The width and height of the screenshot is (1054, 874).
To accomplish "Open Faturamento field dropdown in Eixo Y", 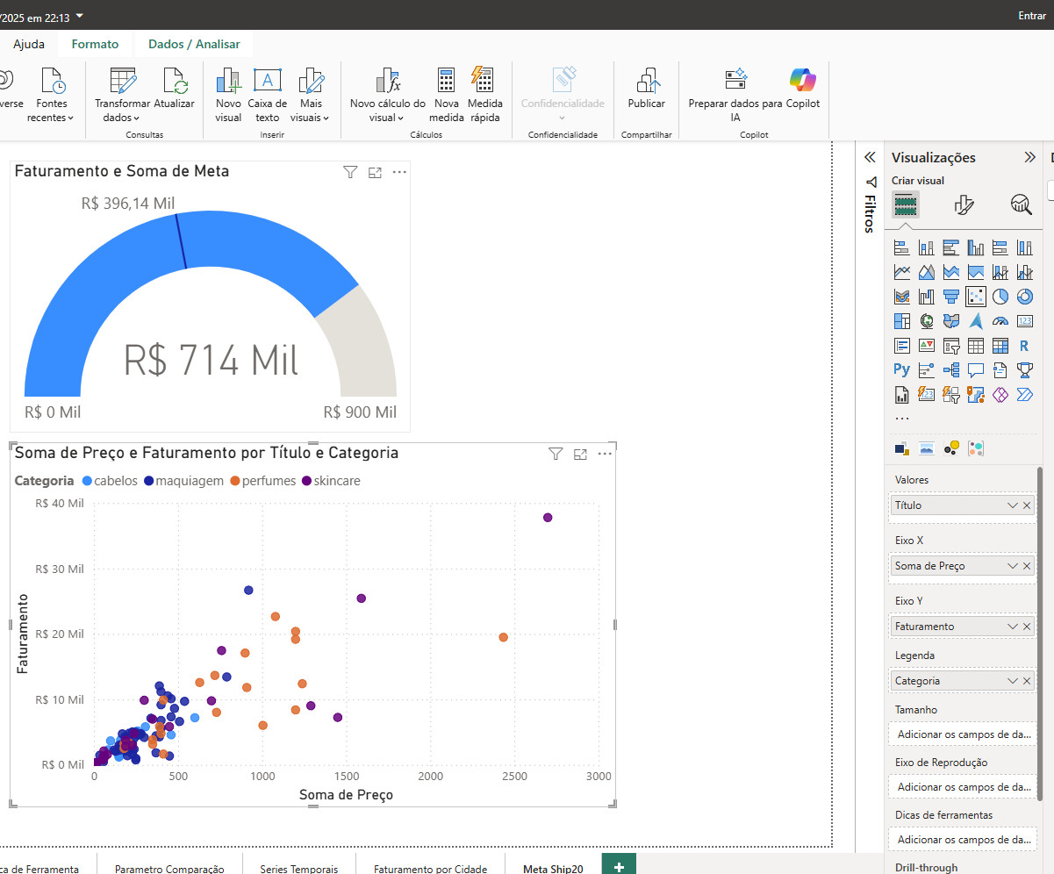I will pos(1013,627).
